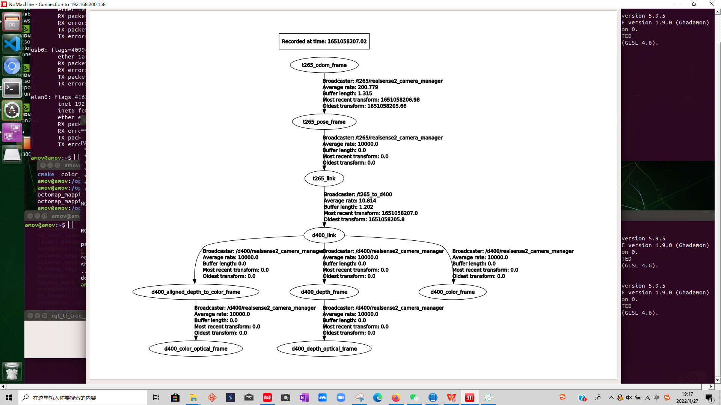
Task: Open the network tray icon
Action: (x=647, y=397)
